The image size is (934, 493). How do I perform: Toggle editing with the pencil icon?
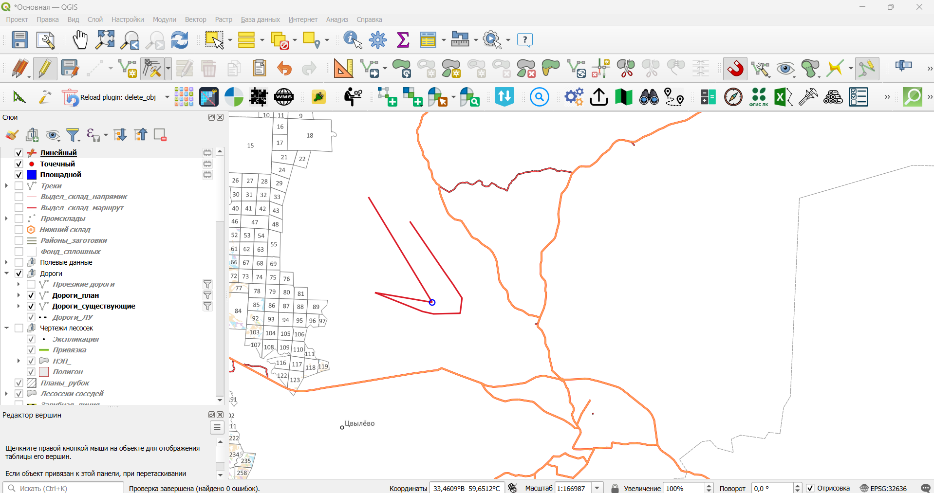[45, 69]
